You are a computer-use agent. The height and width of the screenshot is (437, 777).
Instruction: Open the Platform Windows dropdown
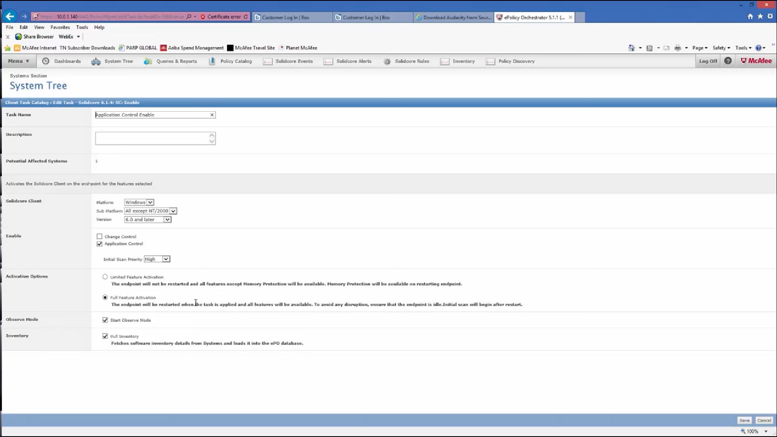139,202
